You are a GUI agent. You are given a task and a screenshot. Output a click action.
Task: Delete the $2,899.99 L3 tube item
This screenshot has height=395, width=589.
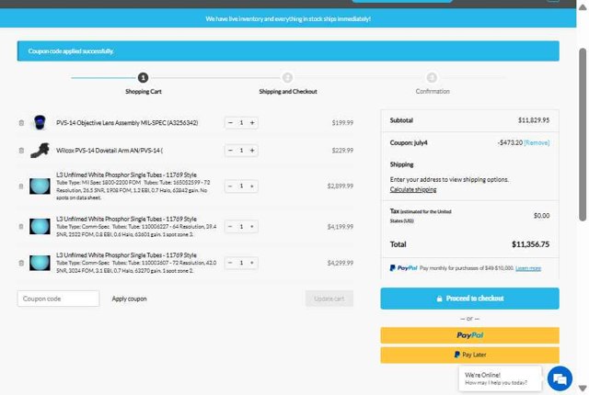pos(21,186)
